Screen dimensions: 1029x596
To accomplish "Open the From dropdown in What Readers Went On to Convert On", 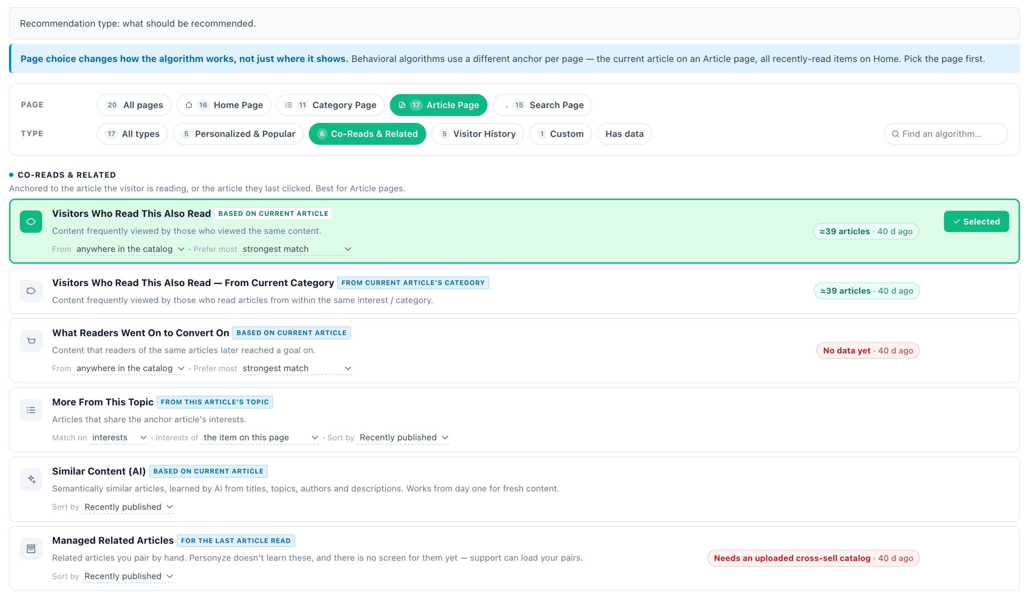I will pos(129,368).
